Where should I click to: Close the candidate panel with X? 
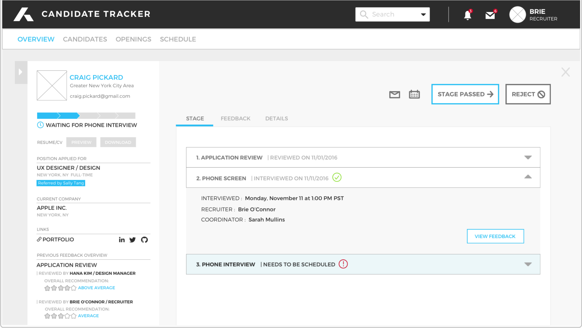coord(565,72)
